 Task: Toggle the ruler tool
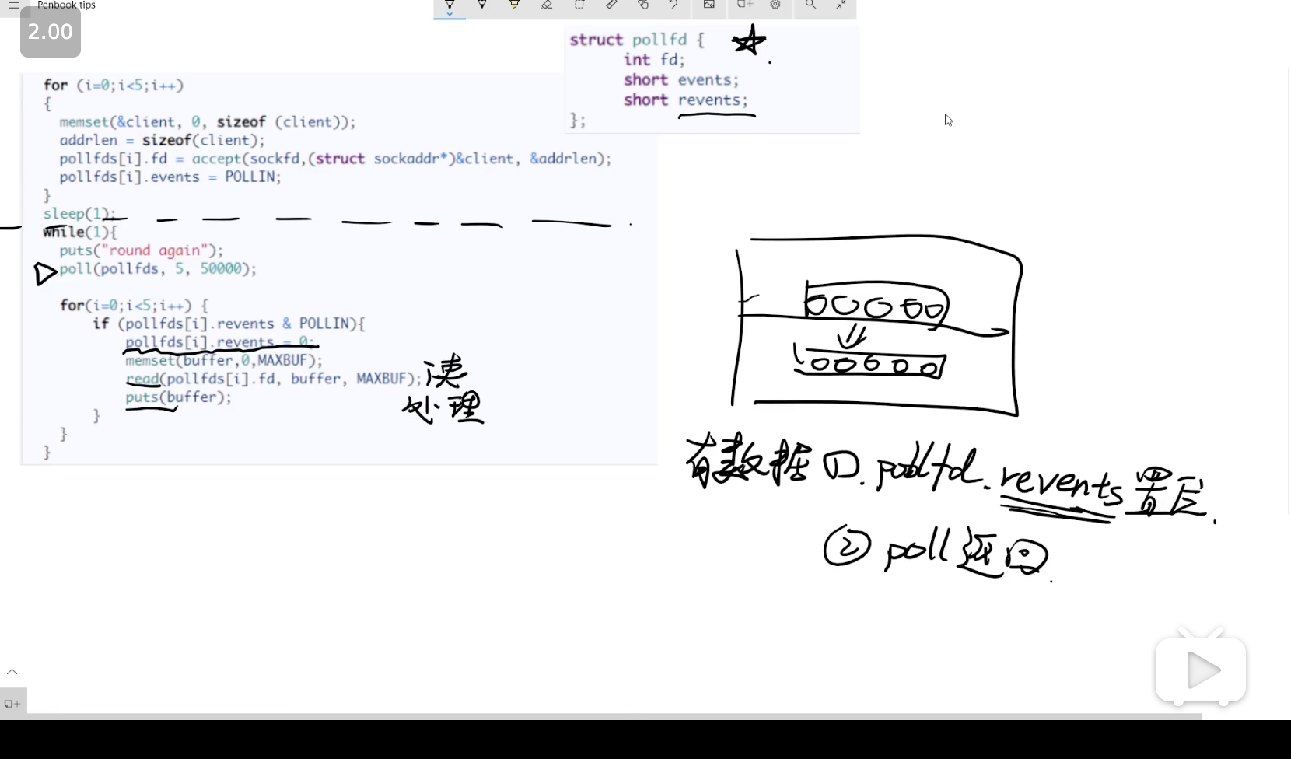click(x=612, y=5)
